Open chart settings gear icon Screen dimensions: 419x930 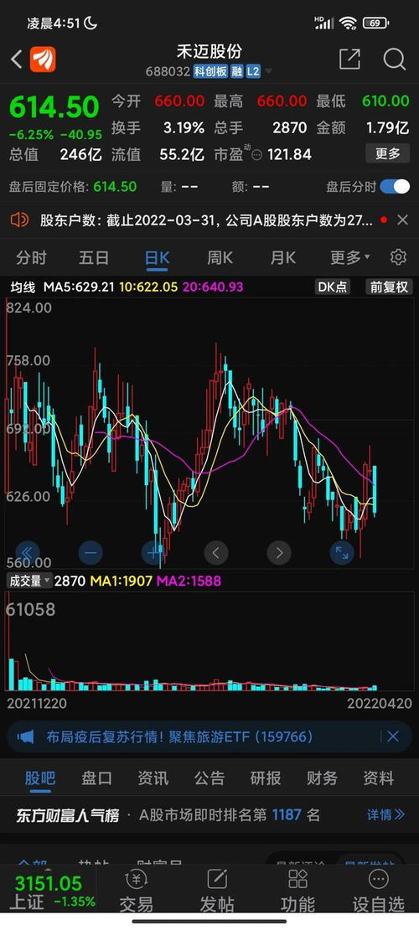pyautogui.click(x=398, y=257)
